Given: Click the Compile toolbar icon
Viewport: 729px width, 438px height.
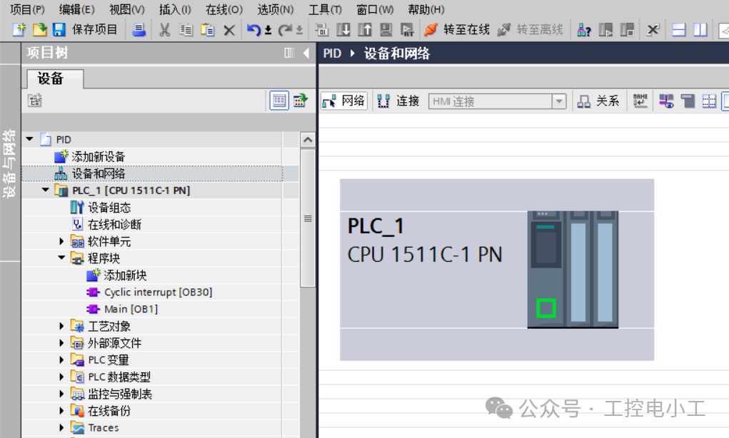Looking at the screenshot, I should pos(321,30).
